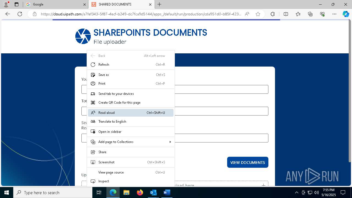
Task: Close the Google tab
Action: click(84, 4)
